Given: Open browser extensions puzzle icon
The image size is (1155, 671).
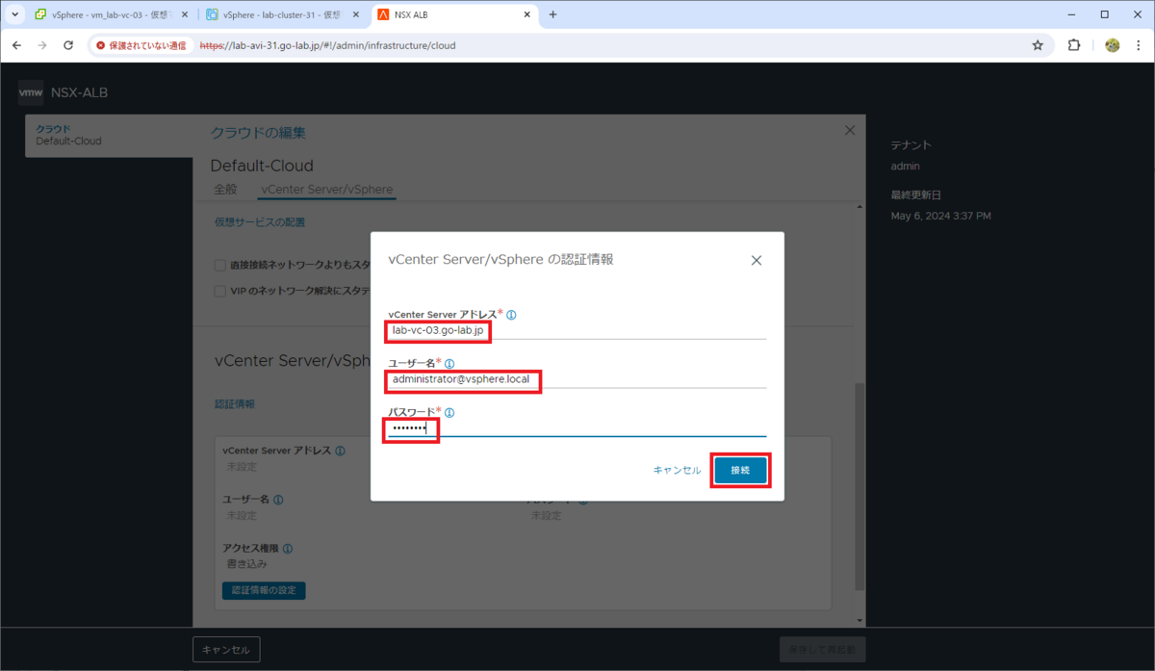Looking at the screenshot, I should tap(1074, 45).
